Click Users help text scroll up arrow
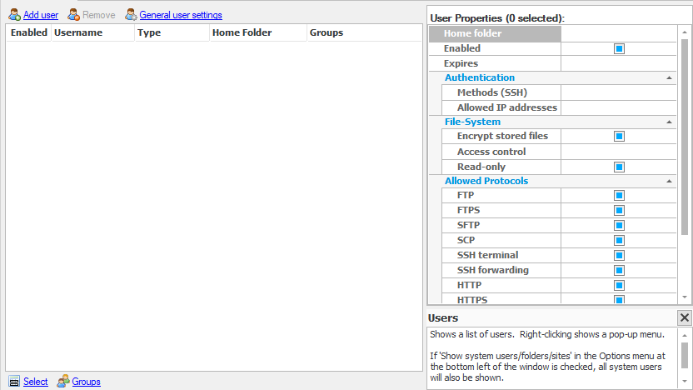Screen dimensions: 693x390 [685, 336]
